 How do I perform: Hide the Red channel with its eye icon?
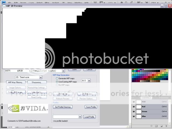134,107
